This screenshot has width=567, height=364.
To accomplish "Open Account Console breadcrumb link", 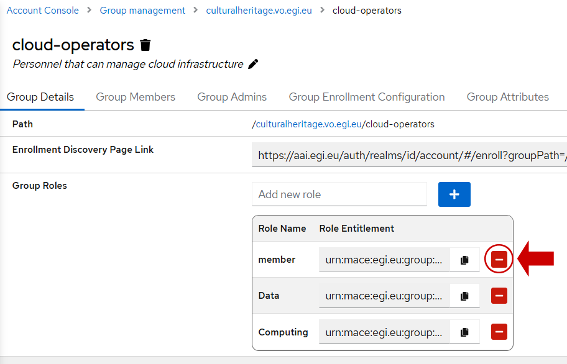I will tap(43, 11).
